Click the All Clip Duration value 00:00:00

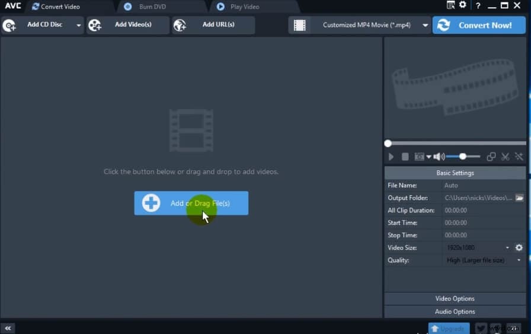[456, 211]
